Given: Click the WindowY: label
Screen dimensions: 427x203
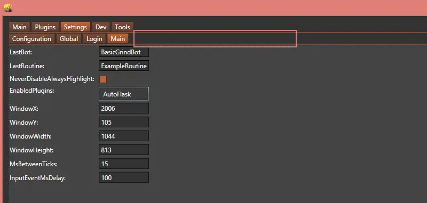Looking at the screenshot, I should [23, 123].
